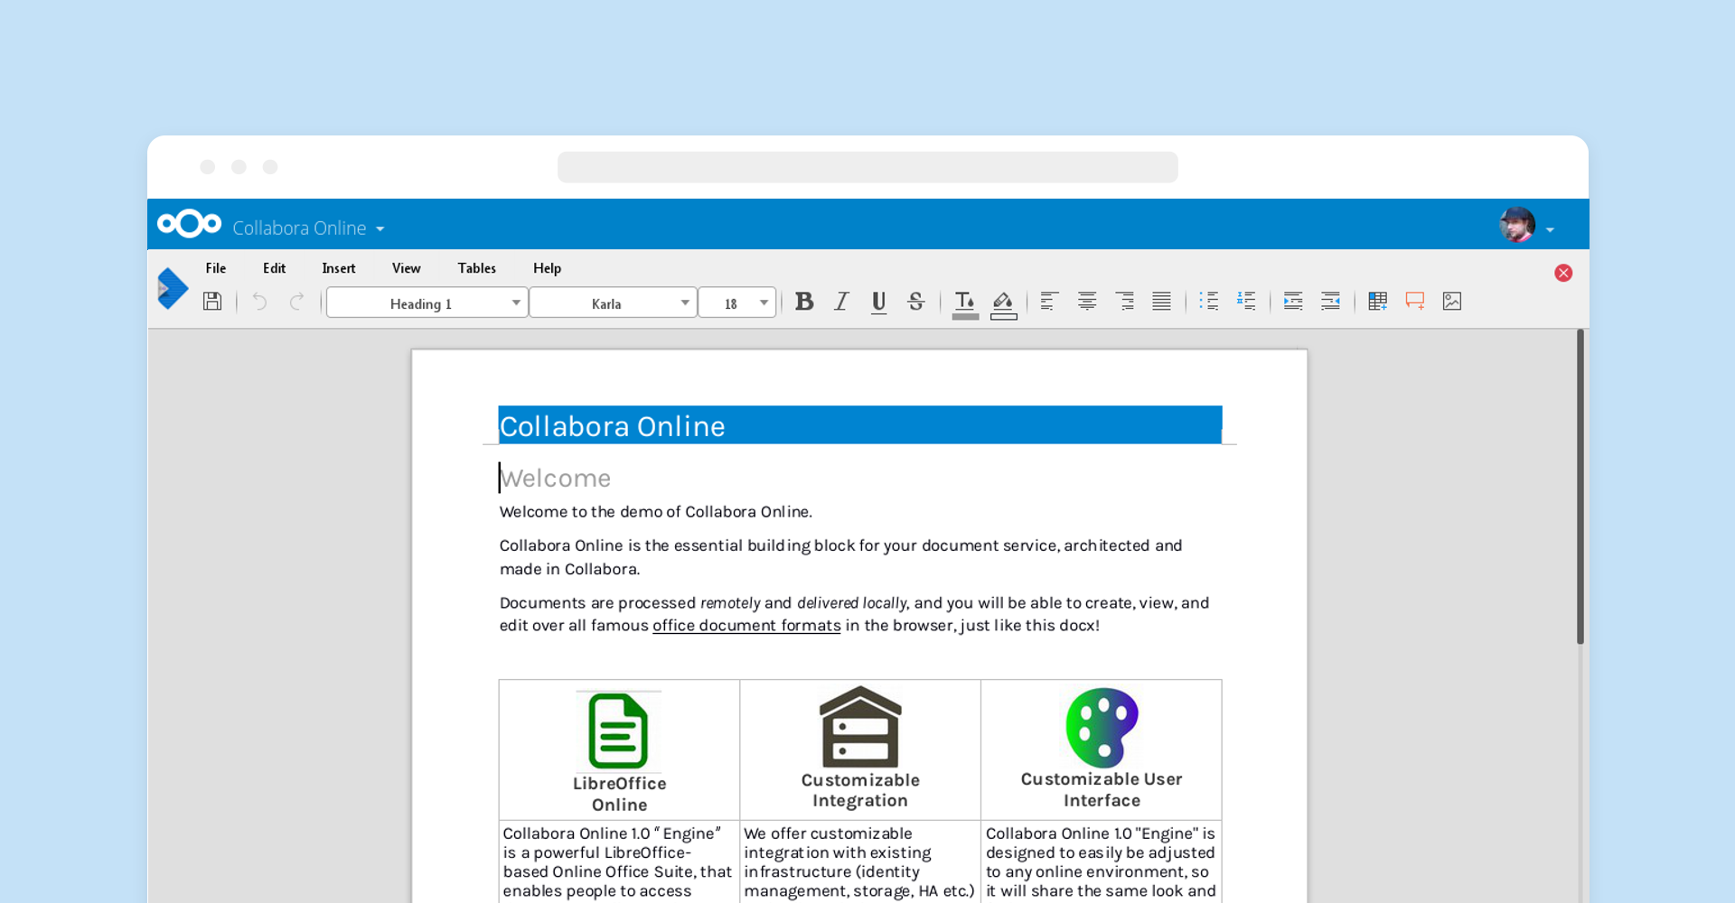
Task: Open the File menu
Action: (216, 268)
